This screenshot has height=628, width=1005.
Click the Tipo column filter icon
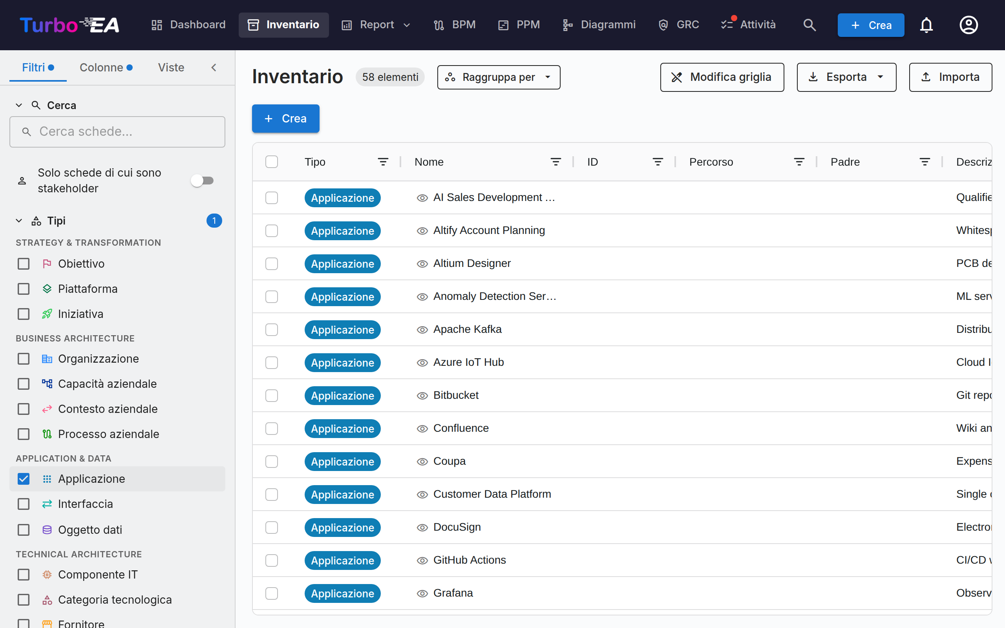383,162
